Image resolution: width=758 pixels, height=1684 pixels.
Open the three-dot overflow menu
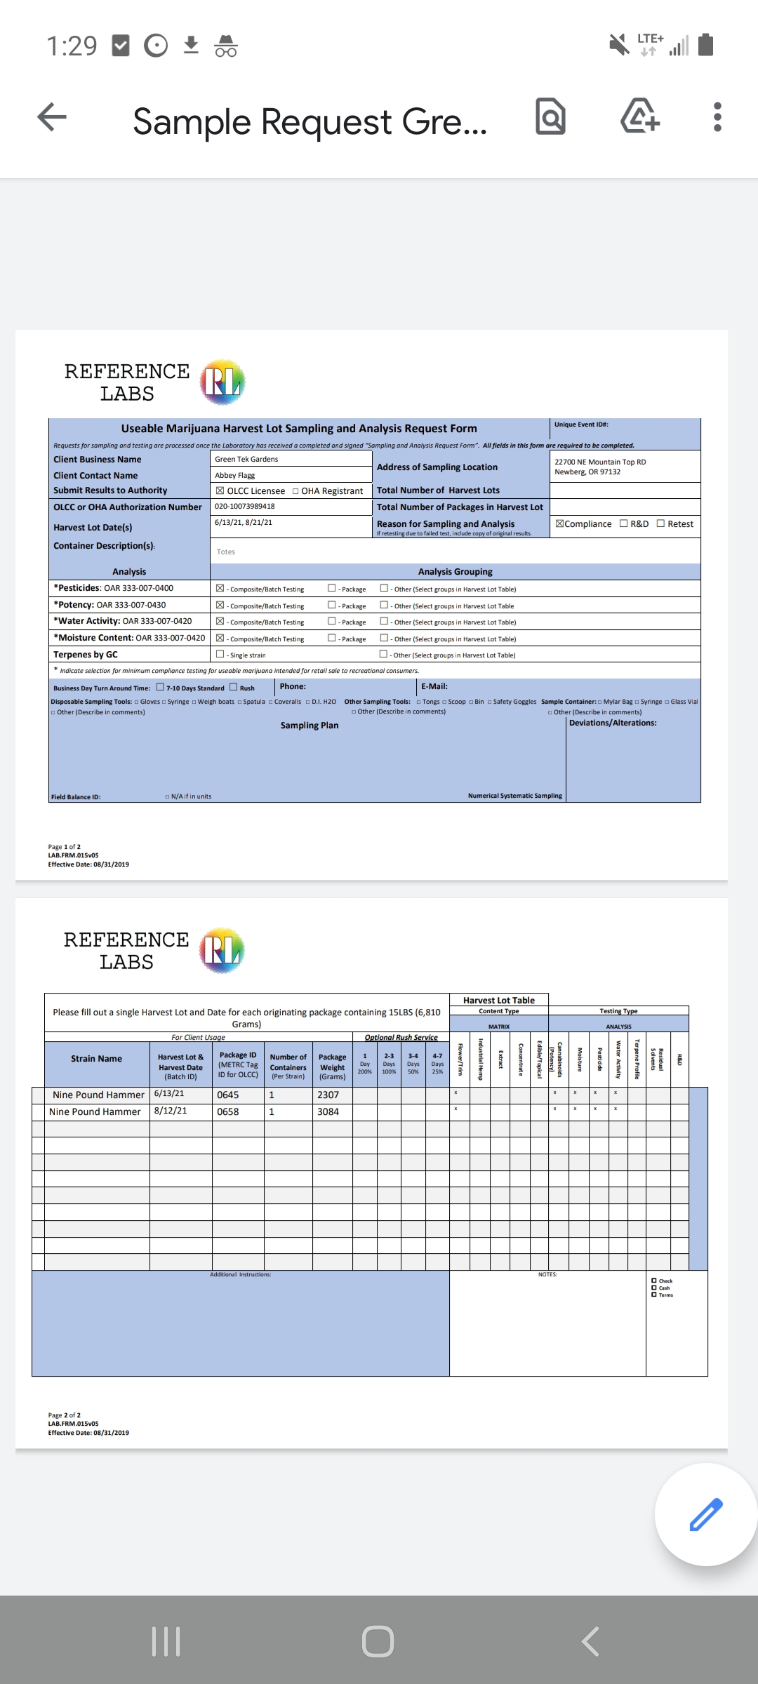coord(717,117)
